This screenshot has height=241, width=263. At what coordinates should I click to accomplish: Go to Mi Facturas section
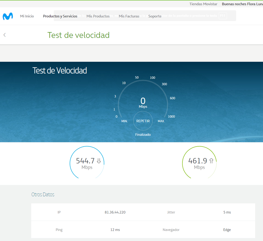pos(129,16)
